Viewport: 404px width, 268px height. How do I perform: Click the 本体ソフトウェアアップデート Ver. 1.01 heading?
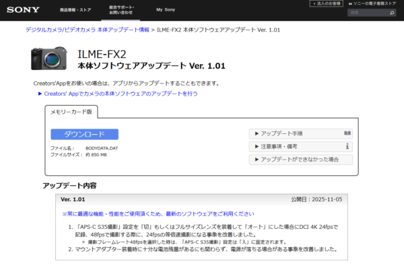coord(151,66)
